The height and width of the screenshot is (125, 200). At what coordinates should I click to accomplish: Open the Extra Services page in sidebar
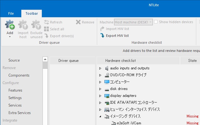[19, 113]
